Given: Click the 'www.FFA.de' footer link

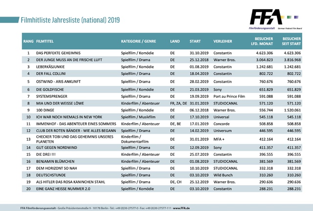Looking at the screenshot, I should 181,208.
